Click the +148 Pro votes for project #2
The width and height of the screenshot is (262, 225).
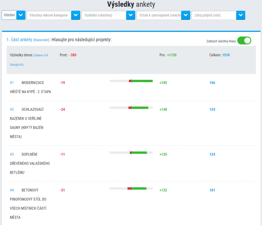[x=163, y=109]
